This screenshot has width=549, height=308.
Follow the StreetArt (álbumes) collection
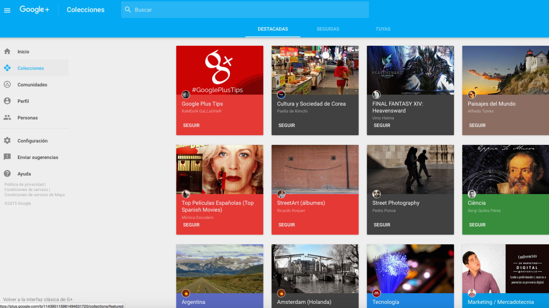point(287,225)
